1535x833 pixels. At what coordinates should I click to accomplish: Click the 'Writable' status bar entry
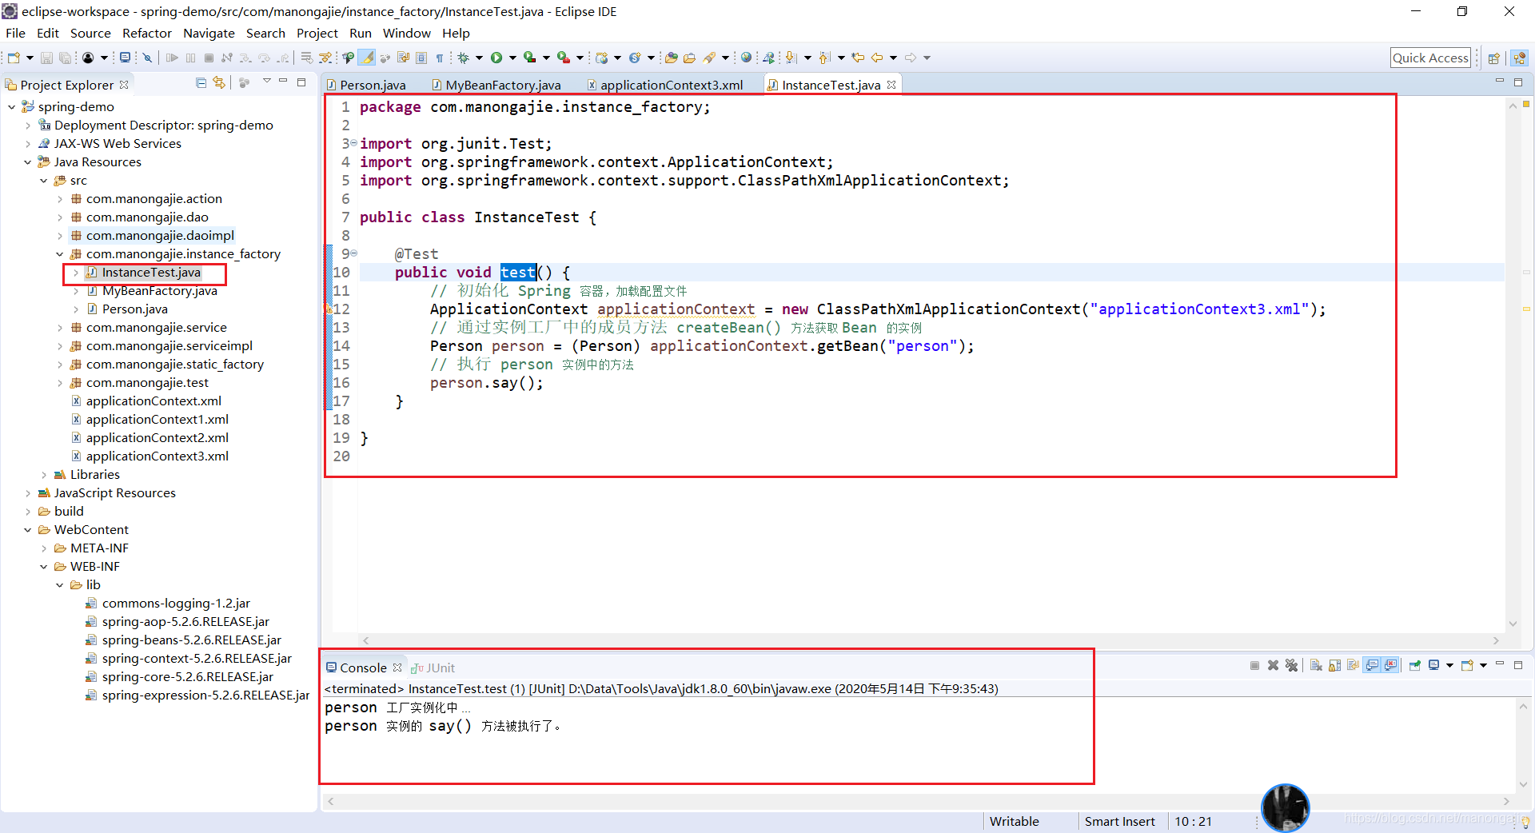tap(1014, 821)
